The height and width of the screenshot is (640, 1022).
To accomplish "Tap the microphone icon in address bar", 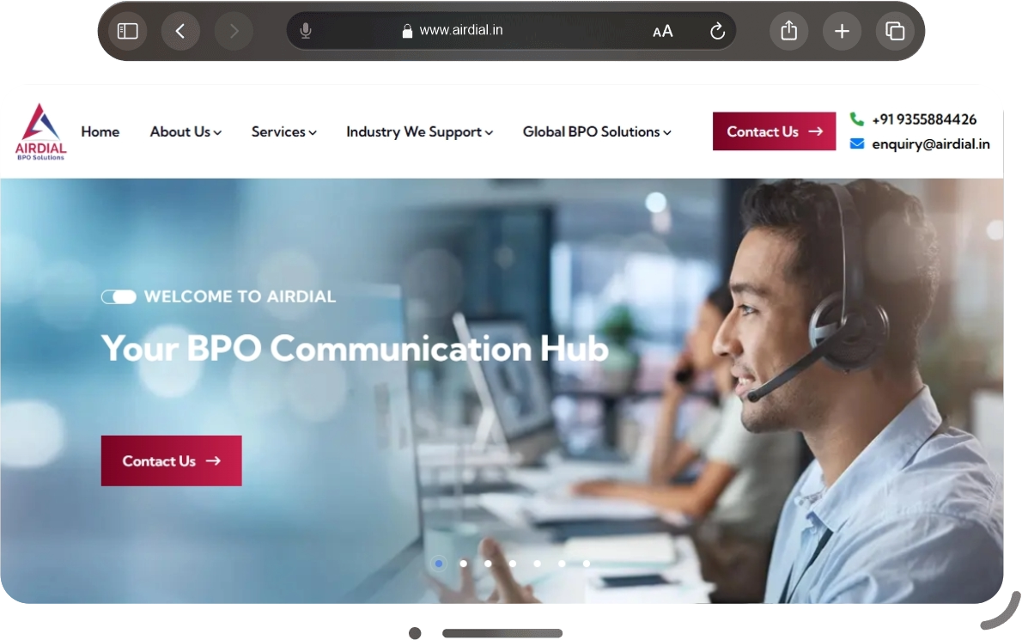I will [x=305, y=31].
